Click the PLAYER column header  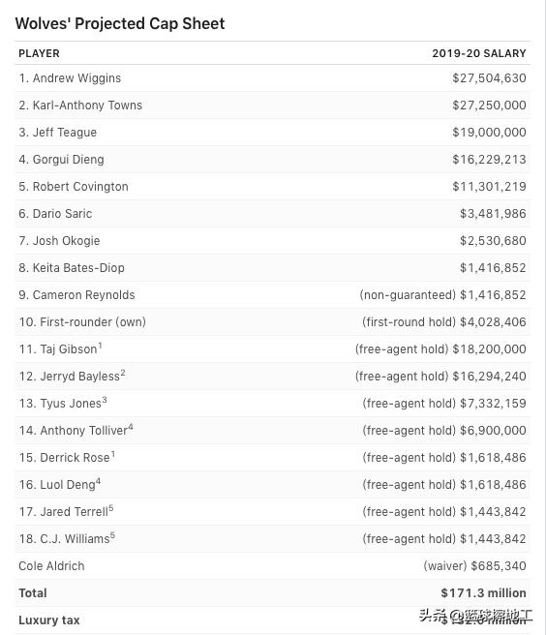pyautogui.click(x=40, y=53)
